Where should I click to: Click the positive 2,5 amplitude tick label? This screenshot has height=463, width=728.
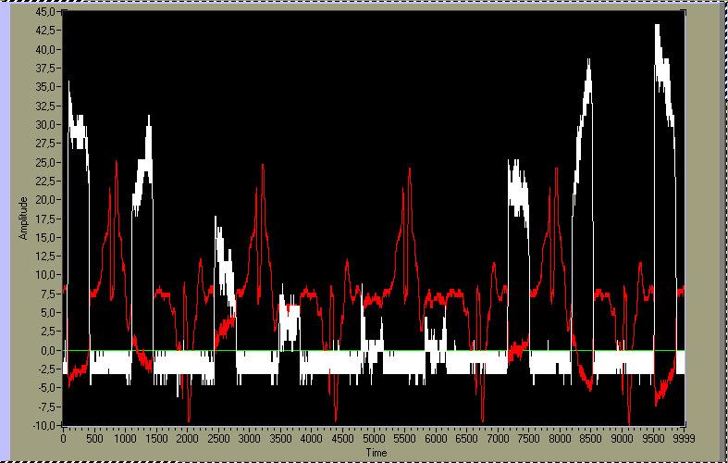pos(47,332)
